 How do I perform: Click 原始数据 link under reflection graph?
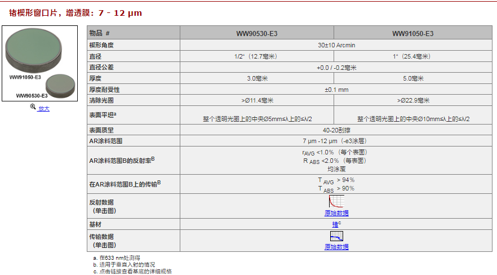click(336, 212)
